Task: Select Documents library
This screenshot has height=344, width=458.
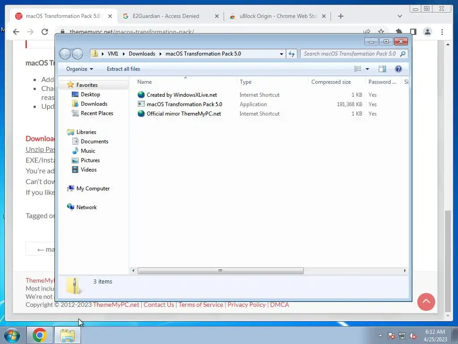Action: point(94,141)
